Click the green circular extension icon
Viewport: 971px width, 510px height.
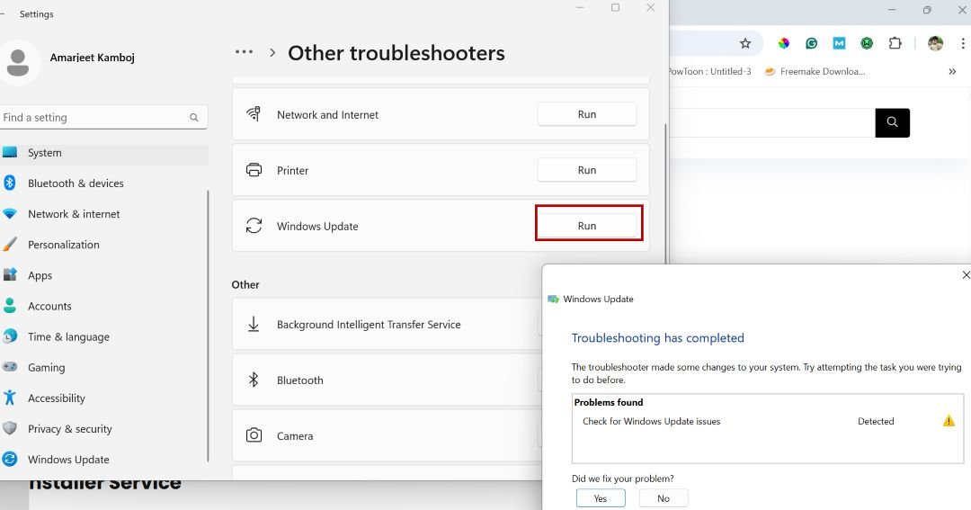867,43
